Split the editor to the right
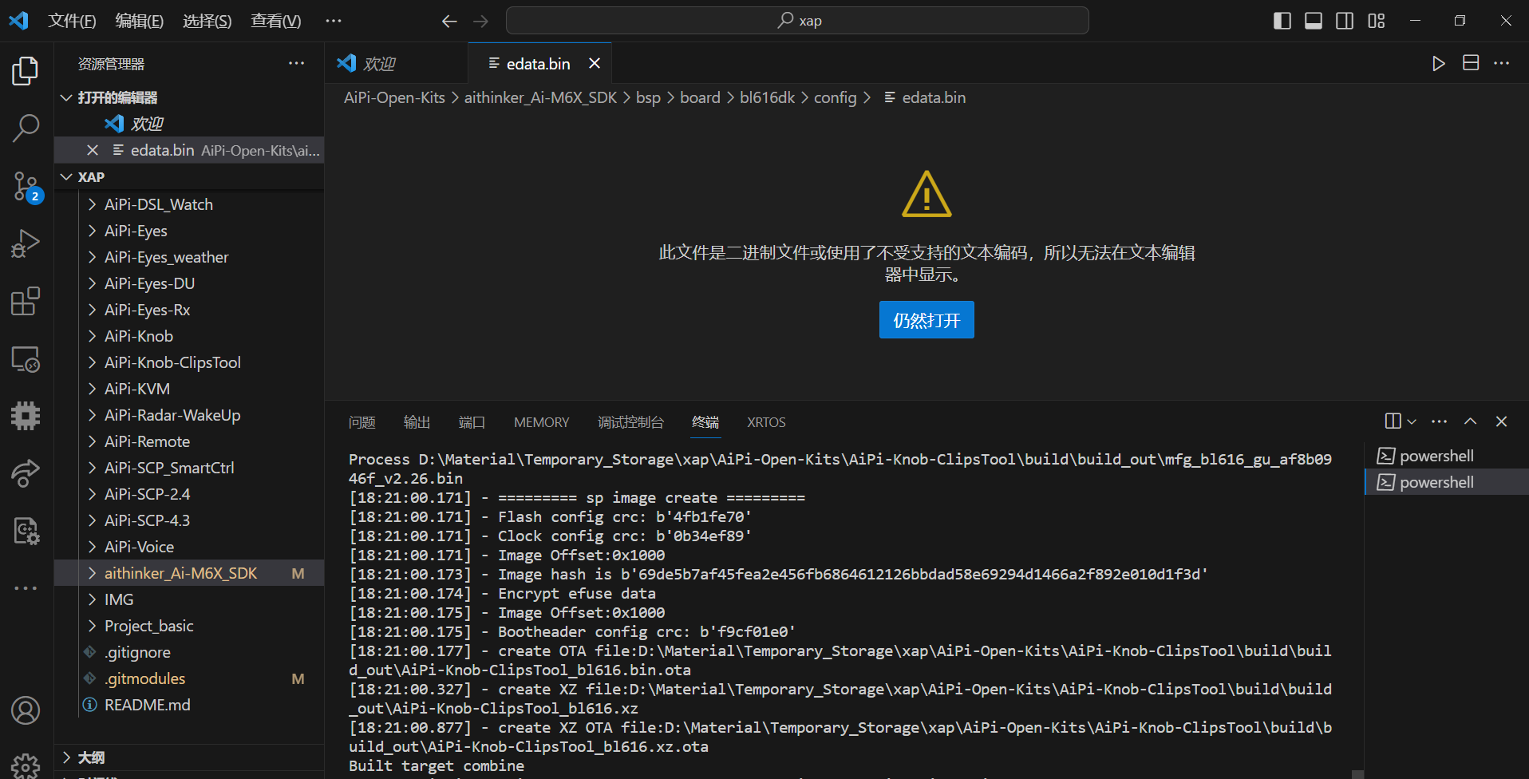 pyautogui.click(x=1471, y=63)
